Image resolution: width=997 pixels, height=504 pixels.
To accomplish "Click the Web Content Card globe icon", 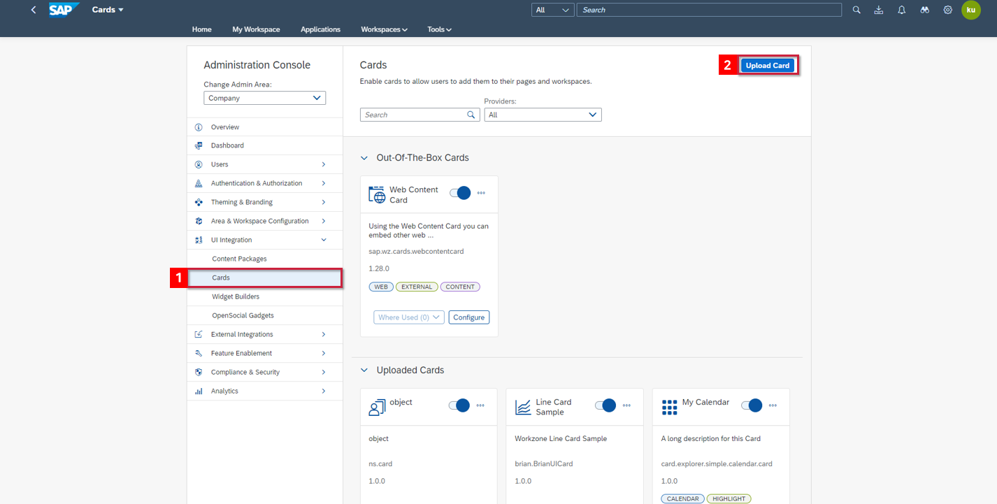I will pyautogui.click(x=377, y=195).
